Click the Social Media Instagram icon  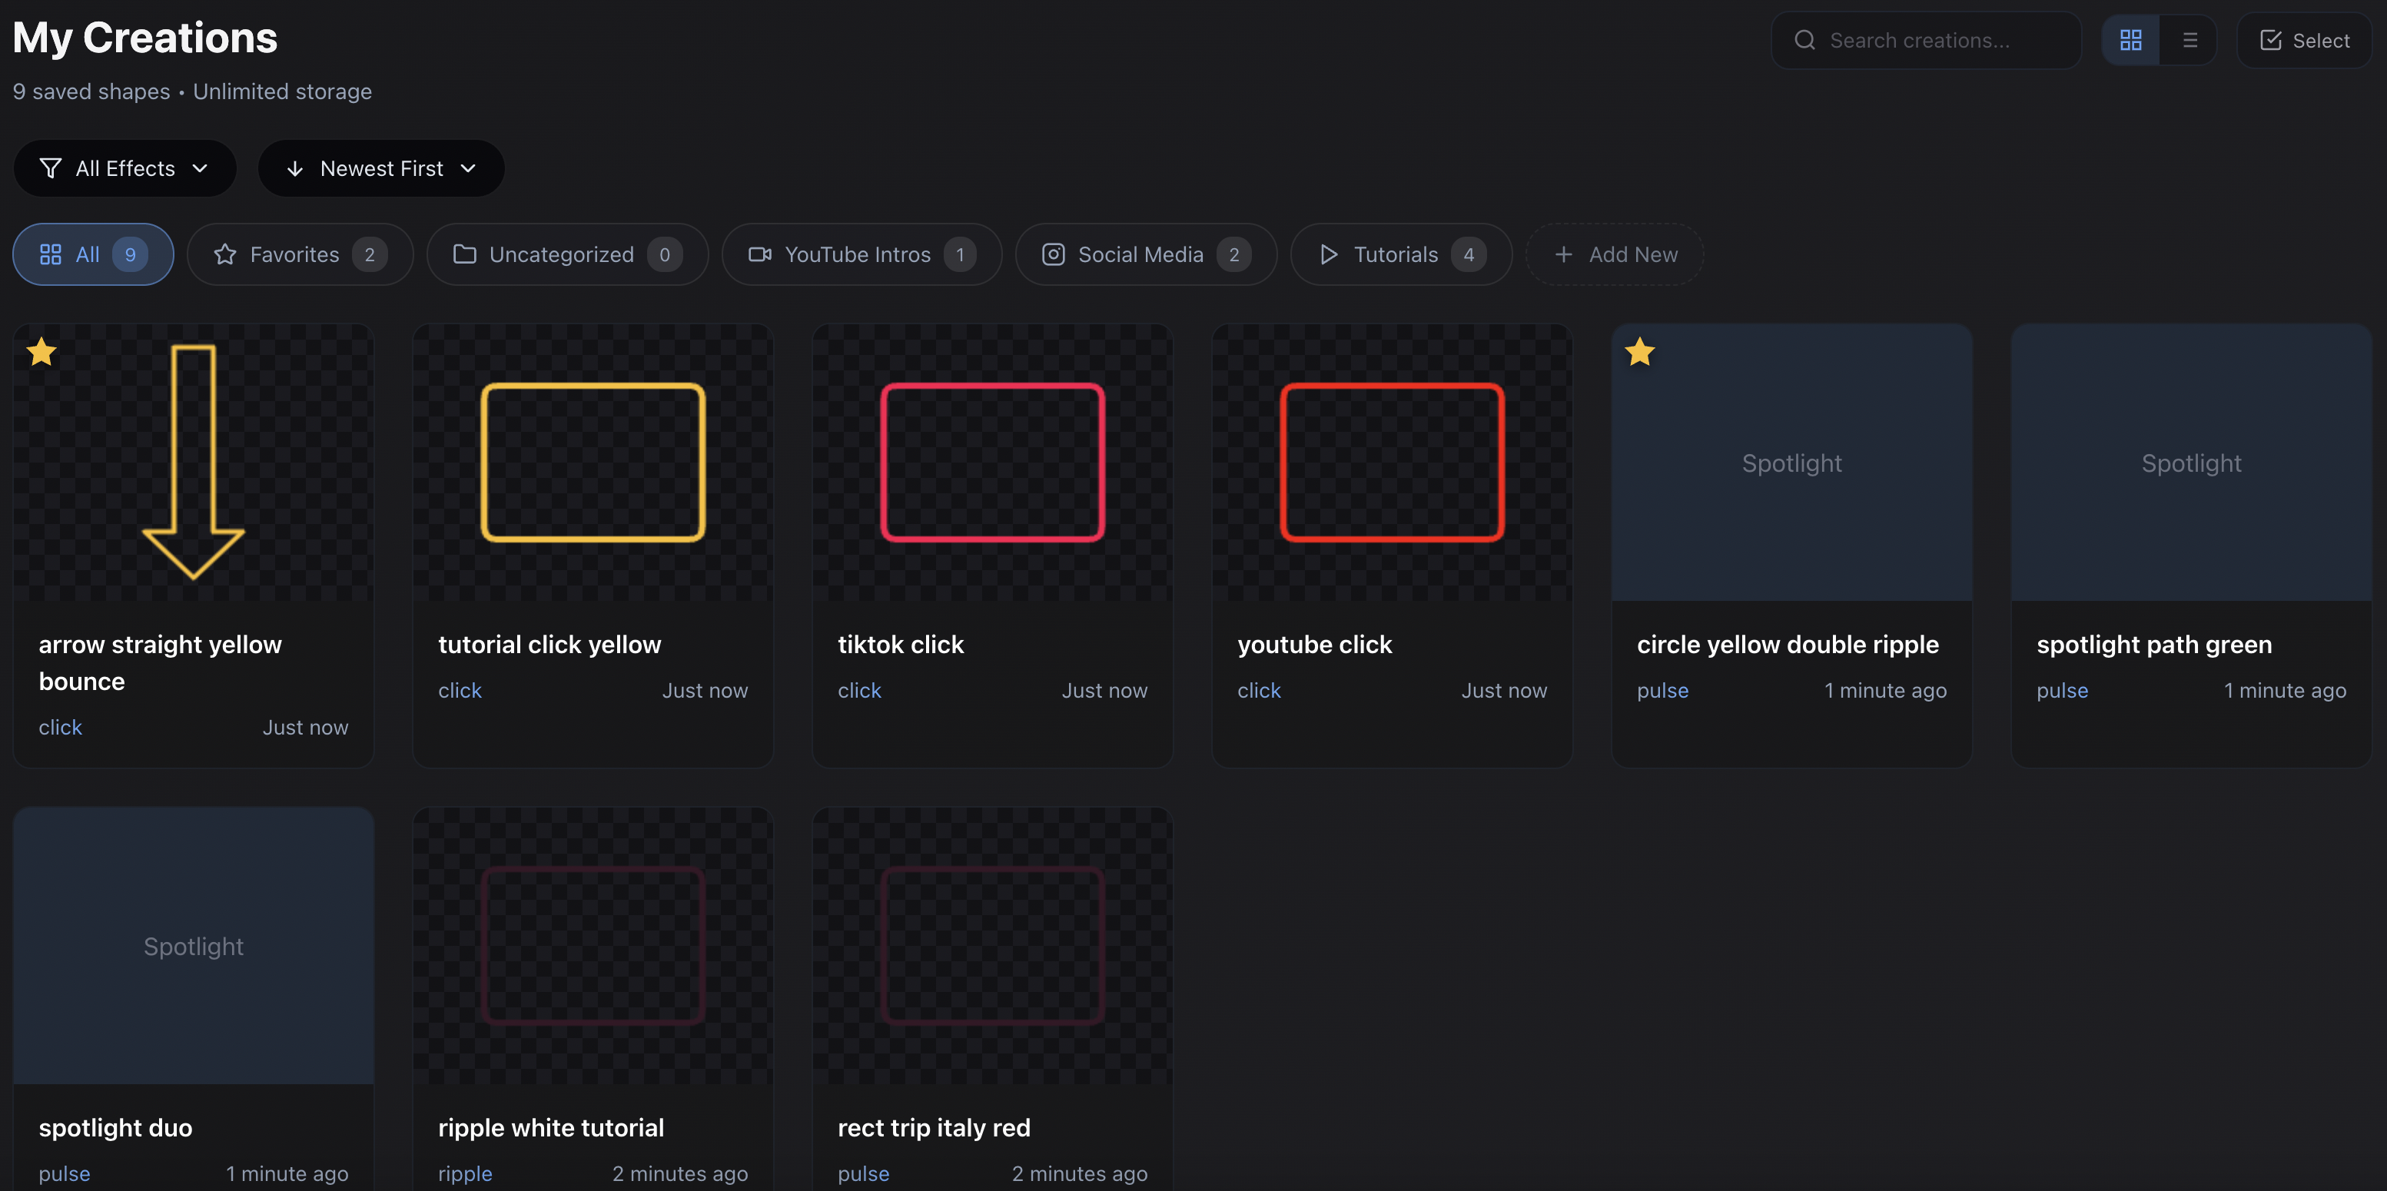[x=1053, y=254]
